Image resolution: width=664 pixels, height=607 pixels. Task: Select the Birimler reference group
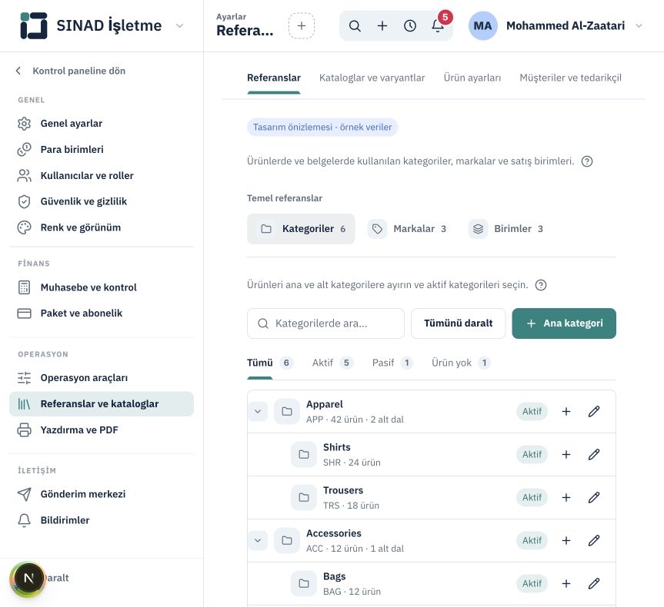coord(506,229)
